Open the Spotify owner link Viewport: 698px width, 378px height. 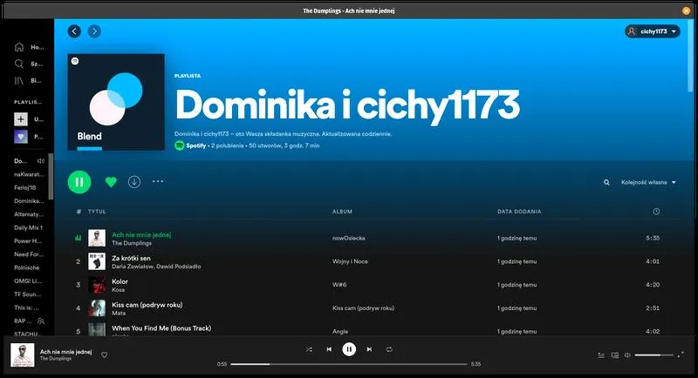[195, 145]
